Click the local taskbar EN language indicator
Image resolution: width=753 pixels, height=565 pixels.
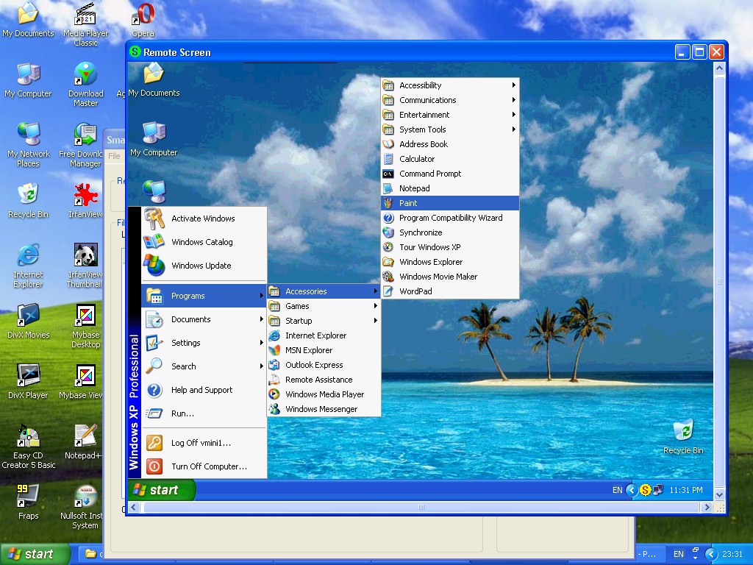(x=679, y=554)
